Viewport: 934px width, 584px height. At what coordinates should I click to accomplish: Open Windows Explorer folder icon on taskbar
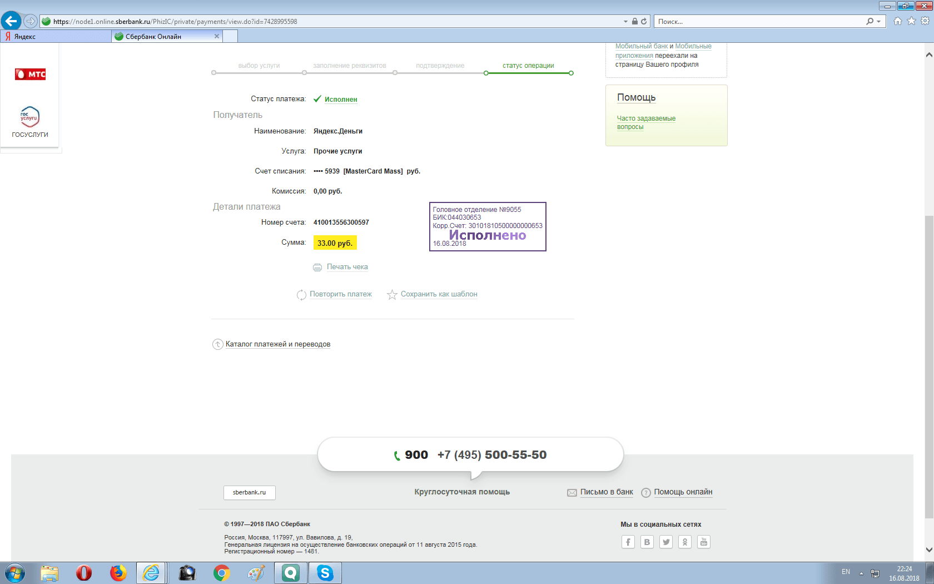tap(49, 573)
